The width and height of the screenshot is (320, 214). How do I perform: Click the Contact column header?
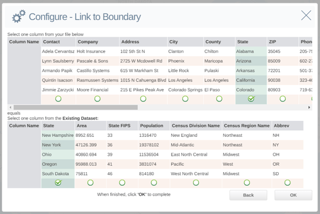tap(58, 42)
